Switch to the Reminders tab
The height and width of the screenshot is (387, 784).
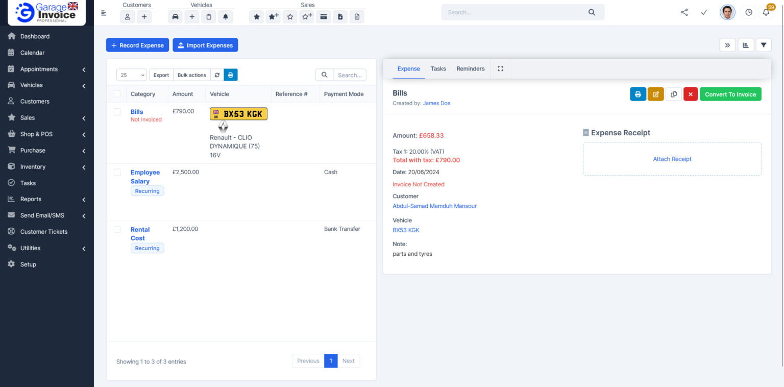click(470, 69)
